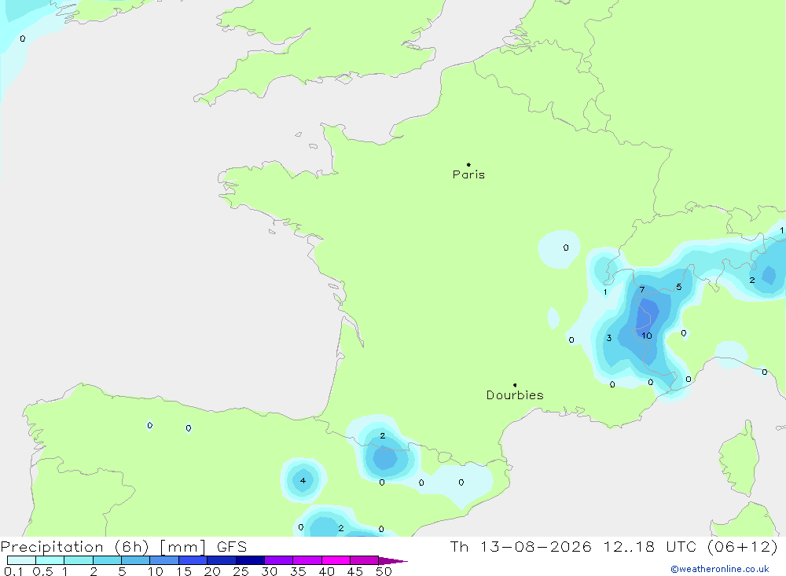786x576 pixels.
Task: Select the 10–15 mm legend color swatch
Action: click(164, 560)
